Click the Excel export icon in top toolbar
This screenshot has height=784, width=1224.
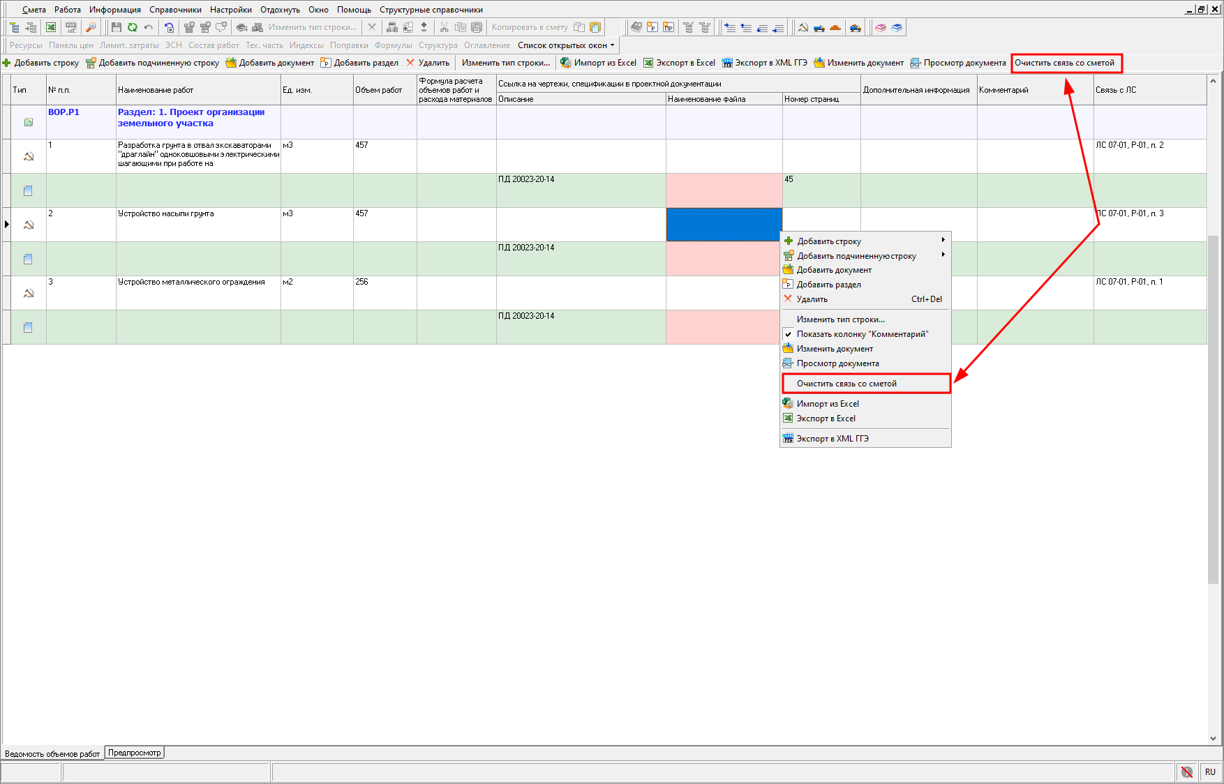coord(51,27)
